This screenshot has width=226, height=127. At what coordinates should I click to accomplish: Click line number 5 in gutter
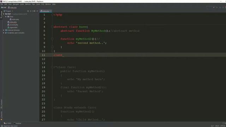(44, 31)
